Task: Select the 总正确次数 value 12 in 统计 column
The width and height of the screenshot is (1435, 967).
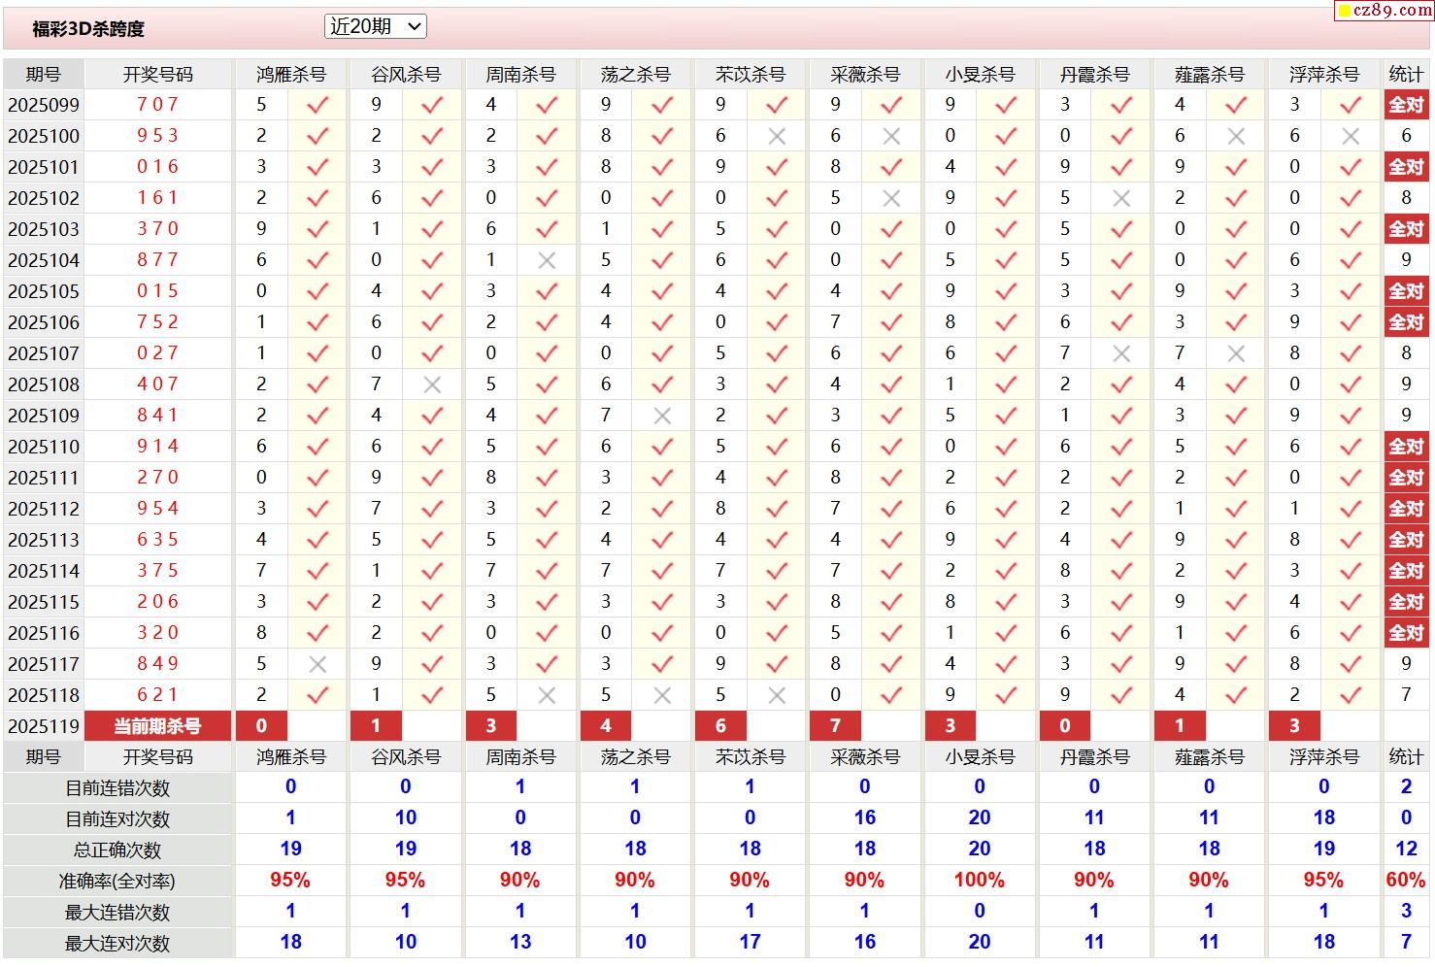Action: 1406,850
